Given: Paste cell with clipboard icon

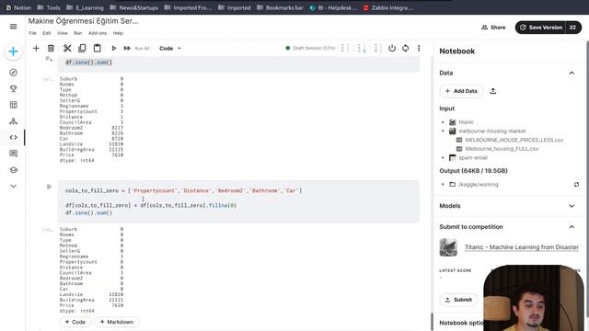Looking at the screenshot, I should click(97, 48).
